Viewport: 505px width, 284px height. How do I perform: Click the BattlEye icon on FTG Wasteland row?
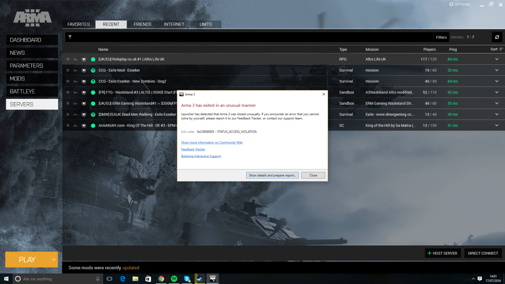pos(84,92)
